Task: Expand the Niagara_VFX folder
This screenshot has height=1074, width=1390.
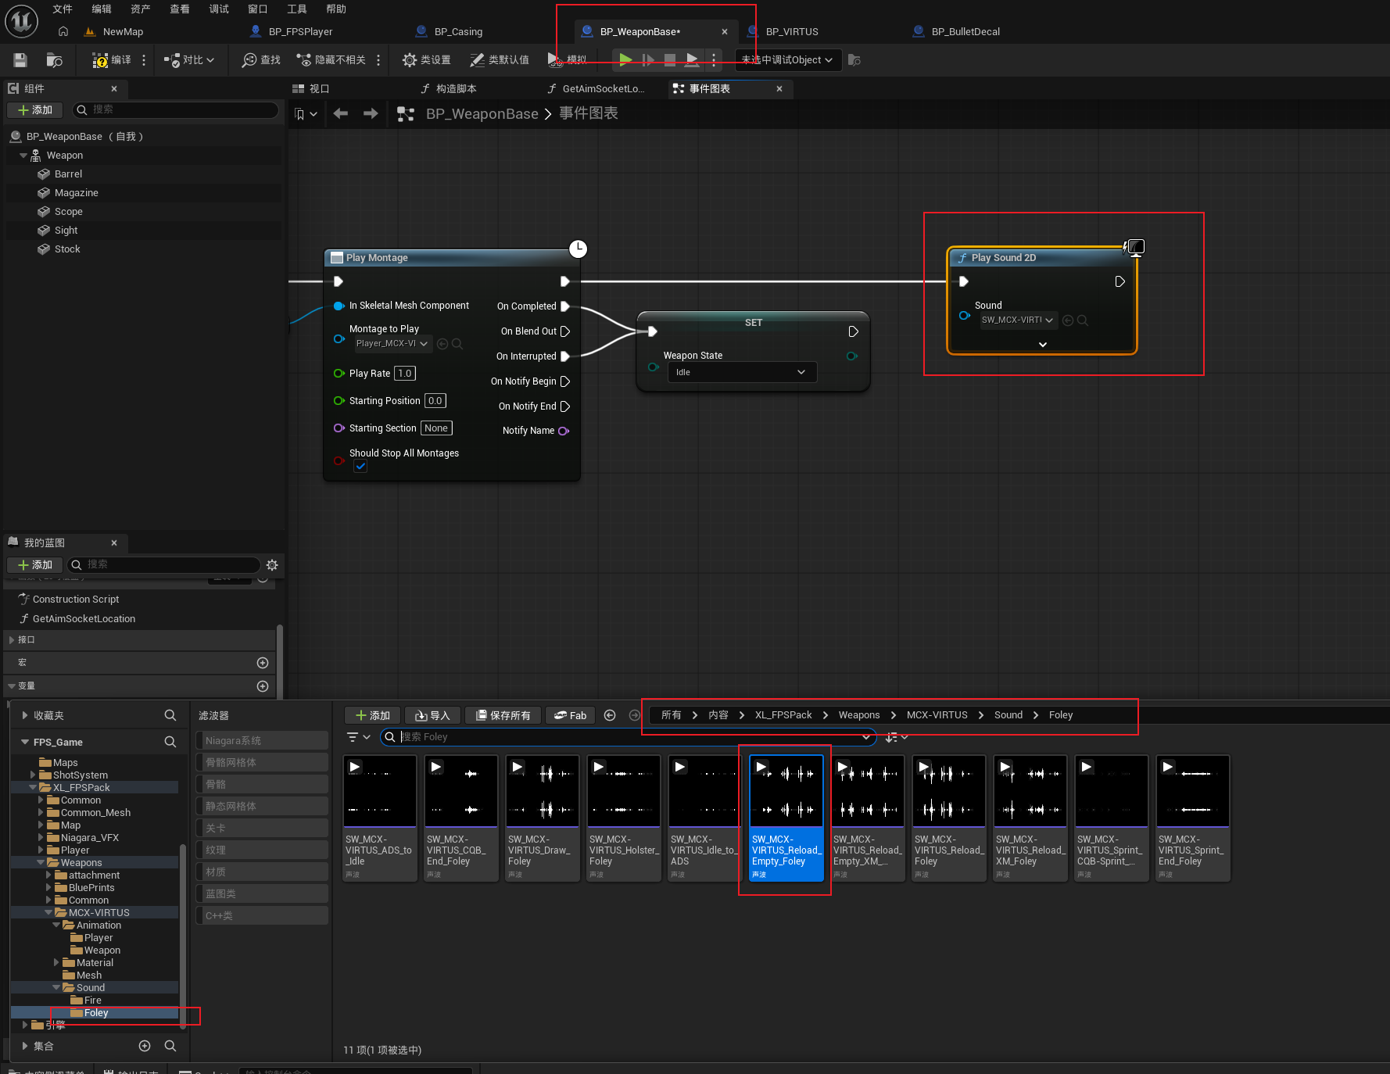Action: click(x=41, y=838)
